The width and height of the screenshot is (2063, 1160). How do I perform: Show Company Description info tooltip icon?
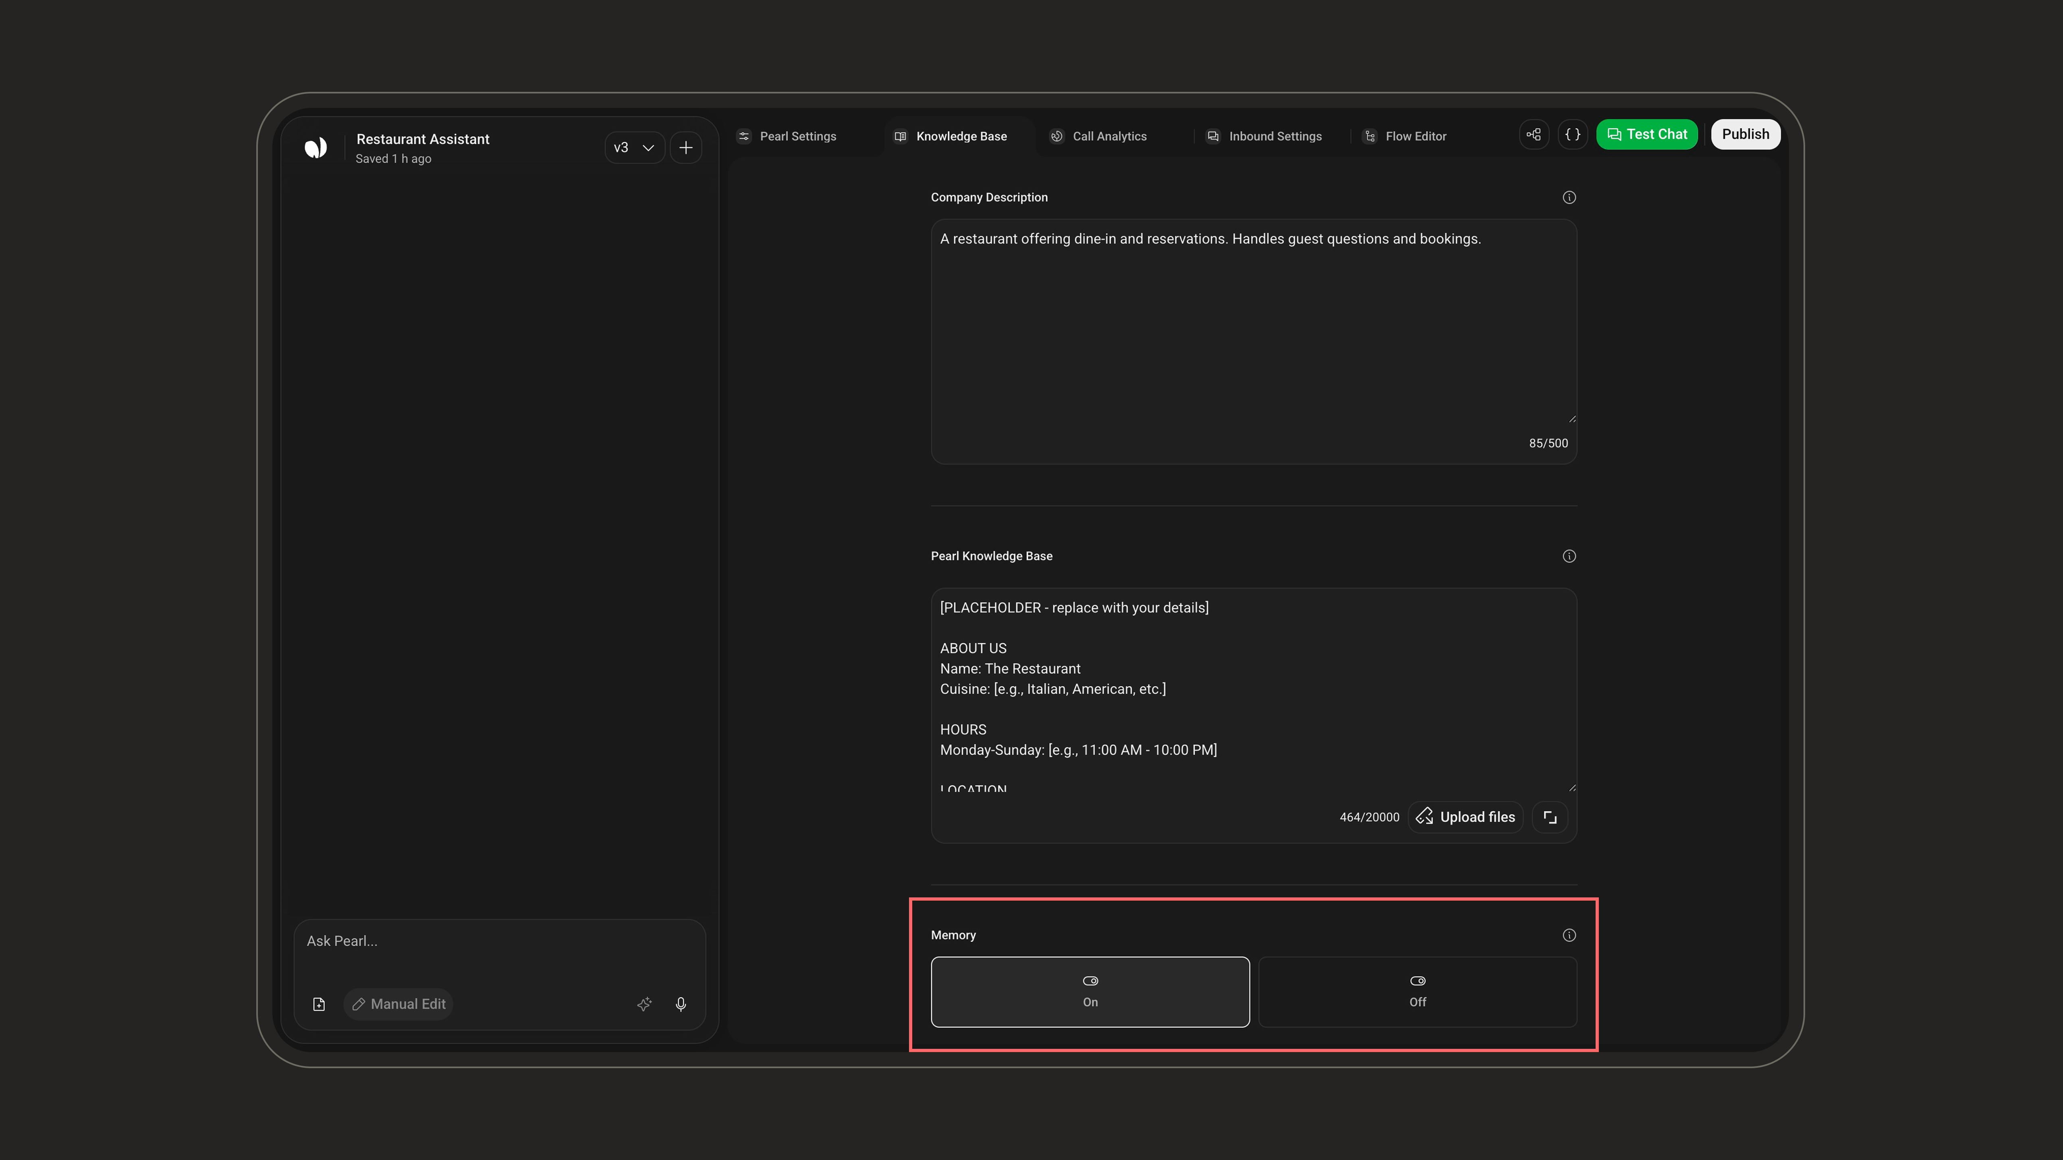point(1569,198)
